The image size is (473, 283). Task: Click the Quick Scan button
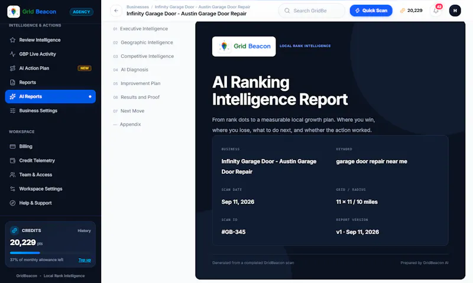tap(371, 11)
